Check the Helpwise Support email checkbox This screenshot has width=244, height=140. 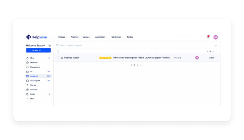(x=58, y=58)
